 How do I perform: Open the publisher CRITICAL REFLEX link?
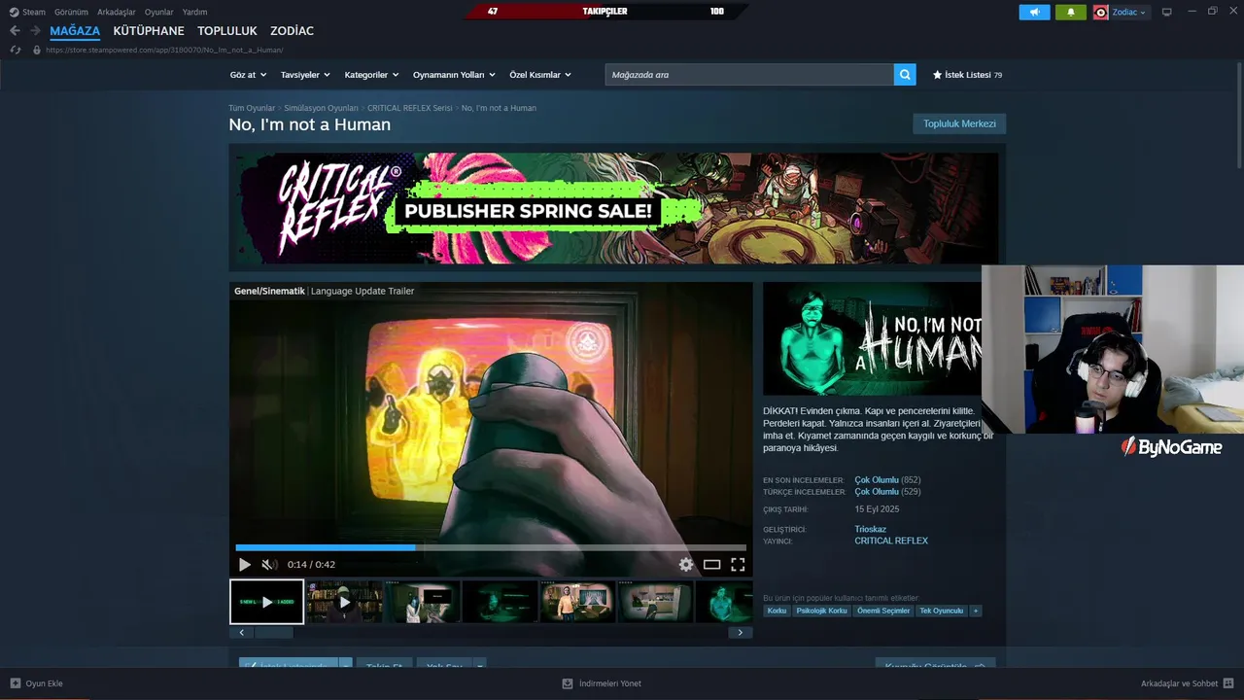(891, 541)
